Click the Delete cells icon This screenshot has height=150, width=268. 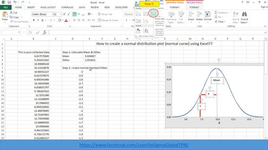199,14
